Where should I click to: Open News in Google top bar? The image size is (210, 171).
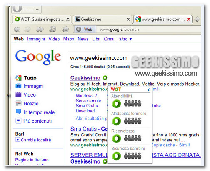point(83,39)
